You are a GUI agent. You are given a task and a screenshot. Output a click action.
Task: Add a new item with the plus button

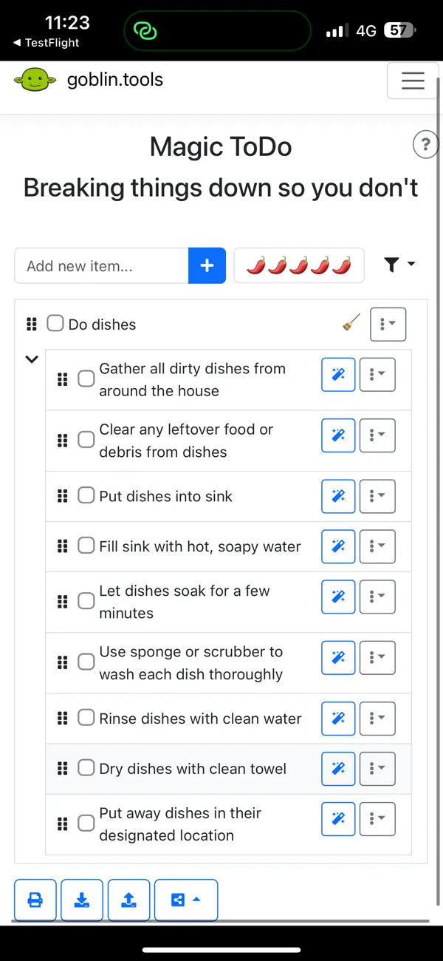tap(207, 265)
